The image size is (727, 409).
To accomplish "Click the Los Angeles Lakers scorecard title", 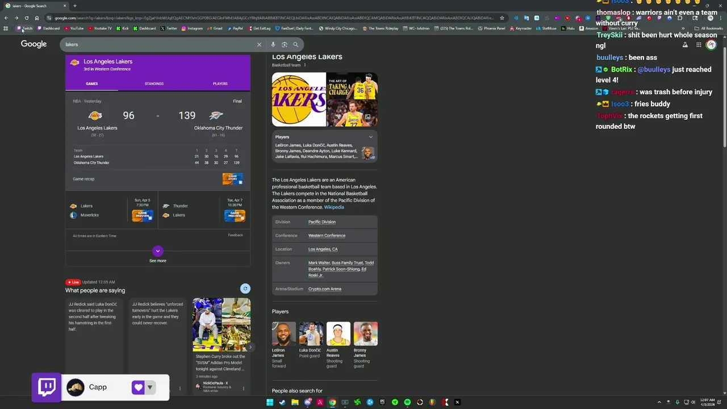I will point(108,61).
